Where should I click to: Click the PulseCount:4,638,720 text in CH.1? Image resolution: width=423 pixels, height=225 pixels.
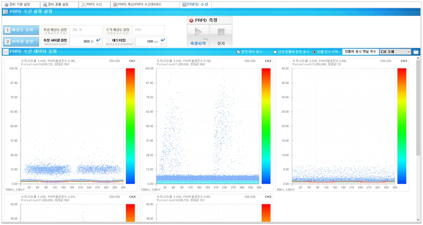point(37,65)
